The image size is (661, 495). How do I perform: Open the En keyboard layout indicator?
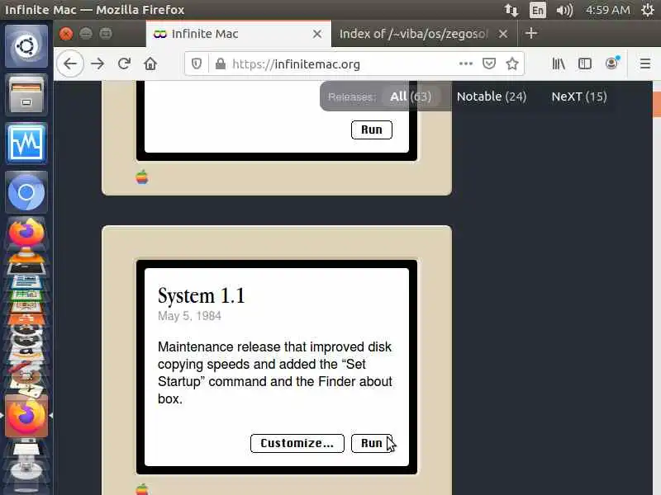(x=538, y=10)
